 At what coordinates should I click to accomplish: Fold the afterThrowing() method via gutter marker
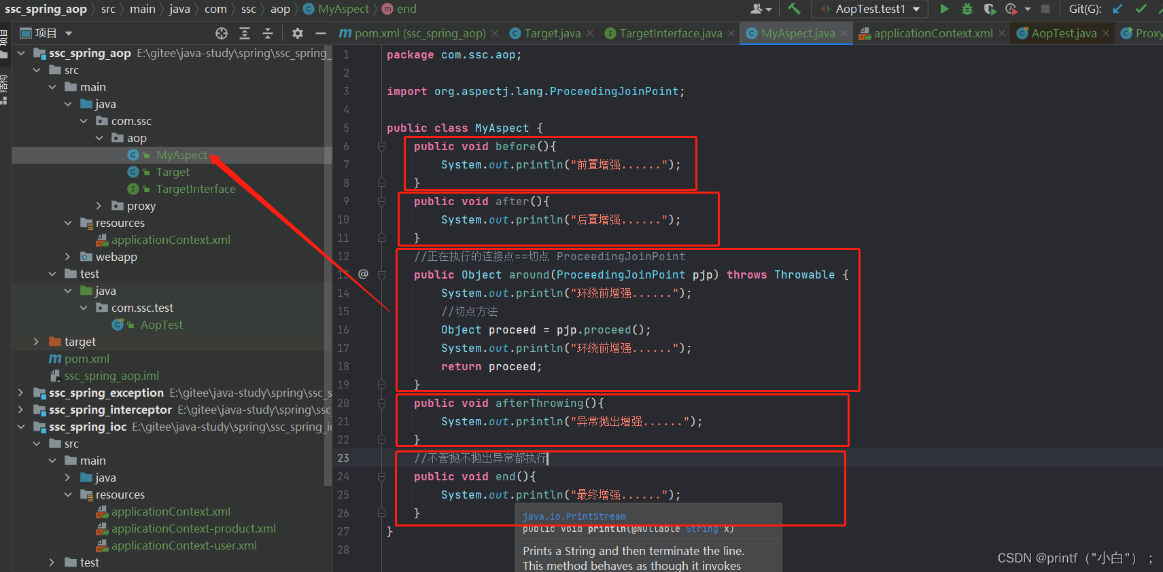tap(381, 403)
